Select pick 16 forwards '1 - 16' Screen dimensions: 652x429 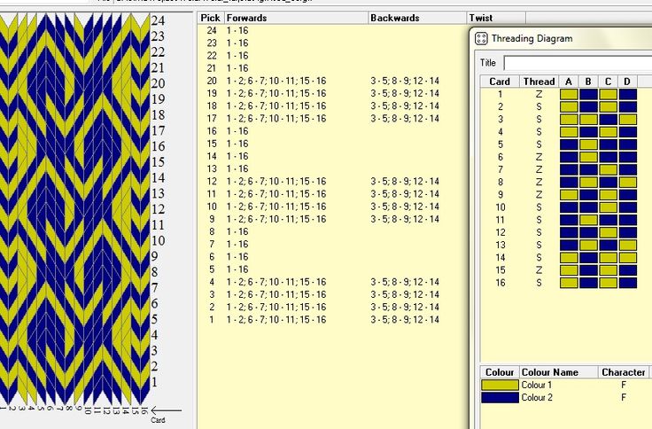tap(237, 131)
